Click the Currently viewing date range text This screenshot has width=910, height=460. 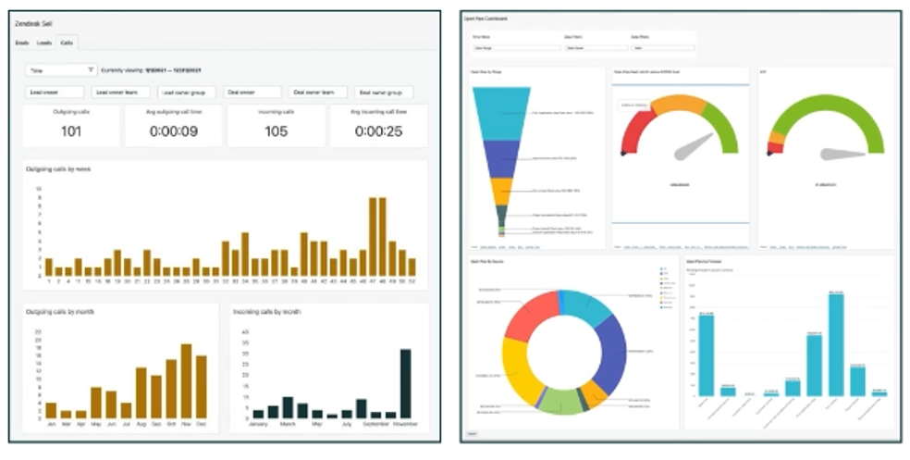click(x=152, y=70)
